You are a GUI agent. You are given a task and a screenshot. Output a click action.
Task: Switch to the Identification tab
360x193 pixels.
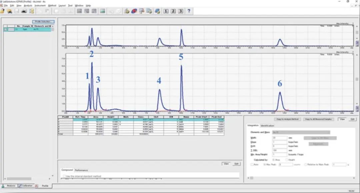coord(267,126)
